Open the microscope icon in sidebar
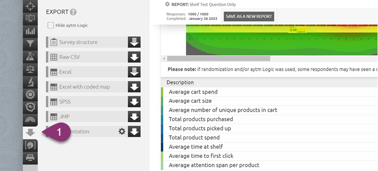The width and height of the screenshot is (378, 171). pos(30,82)
